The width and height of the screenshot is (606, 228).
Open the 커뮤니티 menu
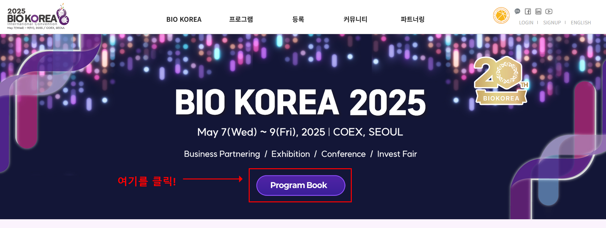click(x=355, y=19)
